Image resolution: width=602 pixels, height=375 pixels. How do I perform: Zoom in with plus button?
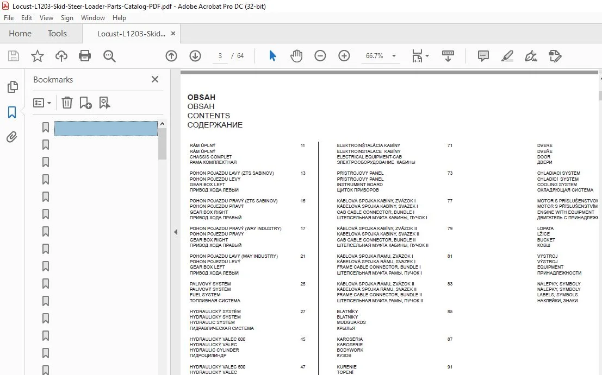point(344,56)
